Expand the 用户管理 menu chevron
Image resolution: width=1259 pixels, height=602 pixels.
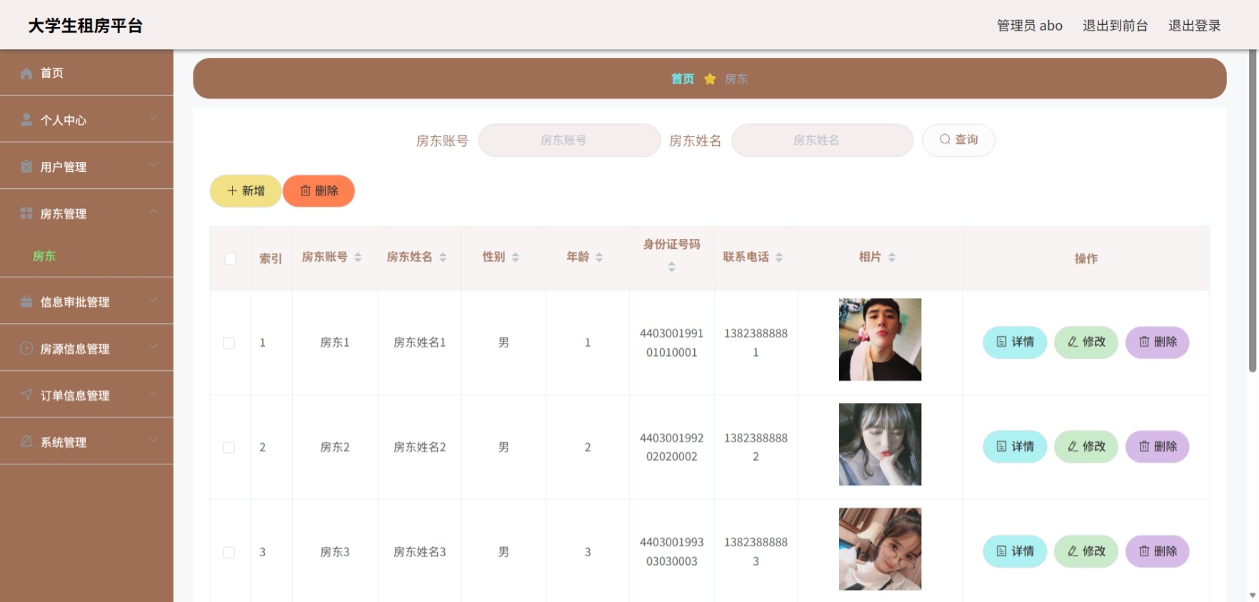(153, 165)
